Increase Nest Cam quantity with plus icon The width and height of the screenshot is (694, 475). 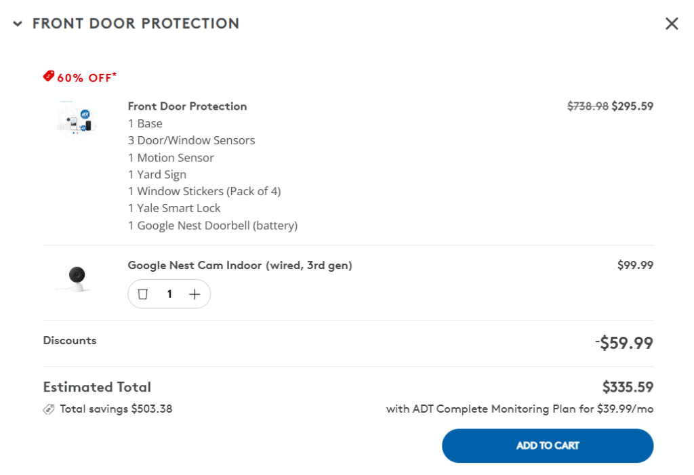[195, 294]
